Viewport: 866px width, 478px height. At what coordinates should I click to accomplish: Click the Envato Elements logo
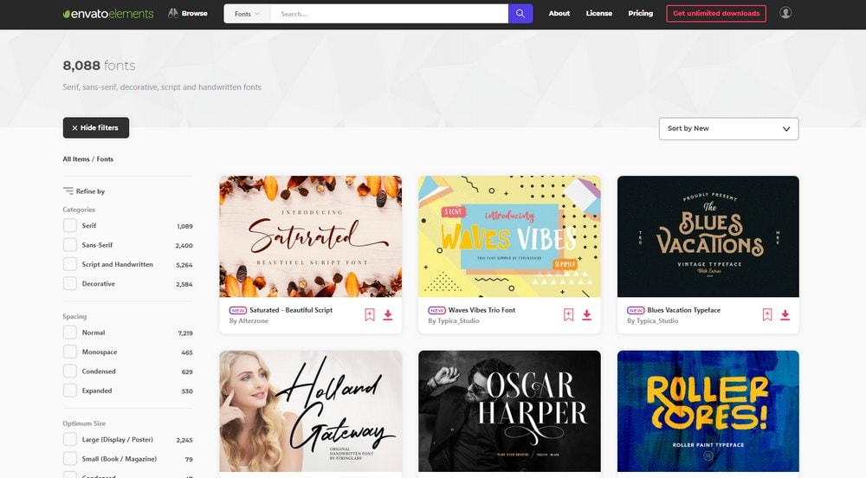tap(108, 14)
